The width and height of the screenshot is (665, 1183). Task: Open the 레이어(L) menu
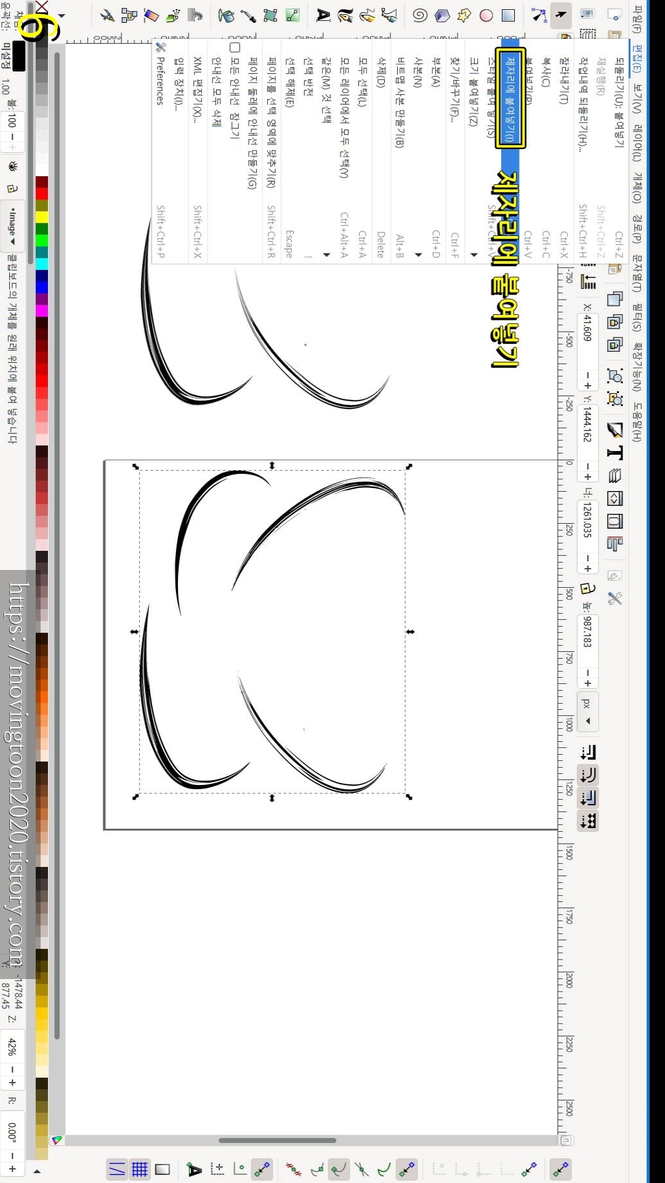(638, 142)
